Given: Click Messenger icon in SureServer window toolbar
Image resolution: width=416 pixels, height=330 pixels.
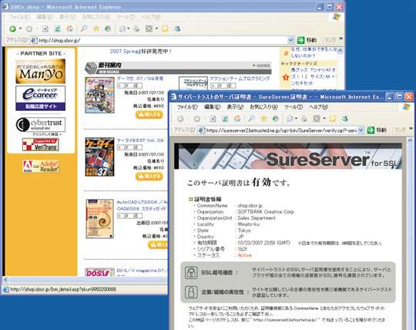Looking at the screenshot, I should pyautogui.click(x=344, y=119).
